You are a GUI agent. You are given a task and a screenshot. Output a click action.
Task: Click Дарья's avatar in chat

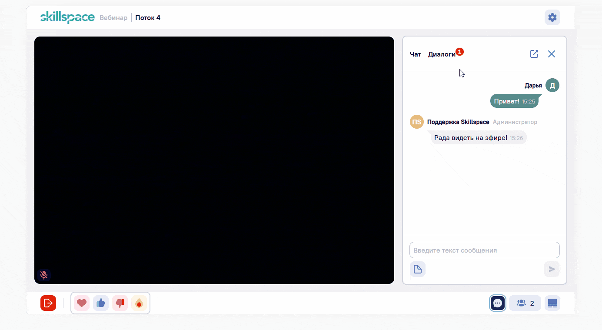tap(552, 85)
